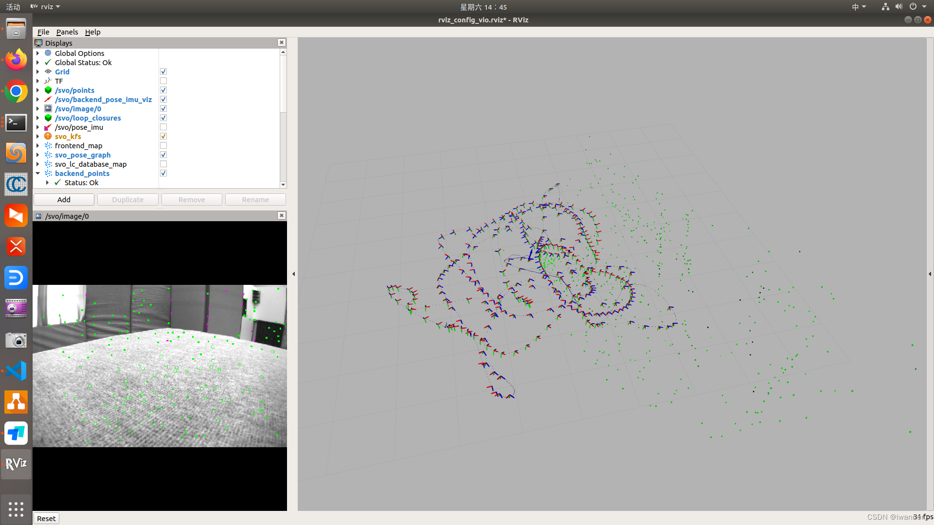Image resolution: width=934 pixels, height=525 pixels.
Task: Click the svo_kfs warning icon
Action: (48, 137)
